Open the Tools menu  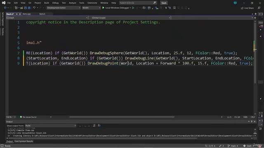(82, 3)
